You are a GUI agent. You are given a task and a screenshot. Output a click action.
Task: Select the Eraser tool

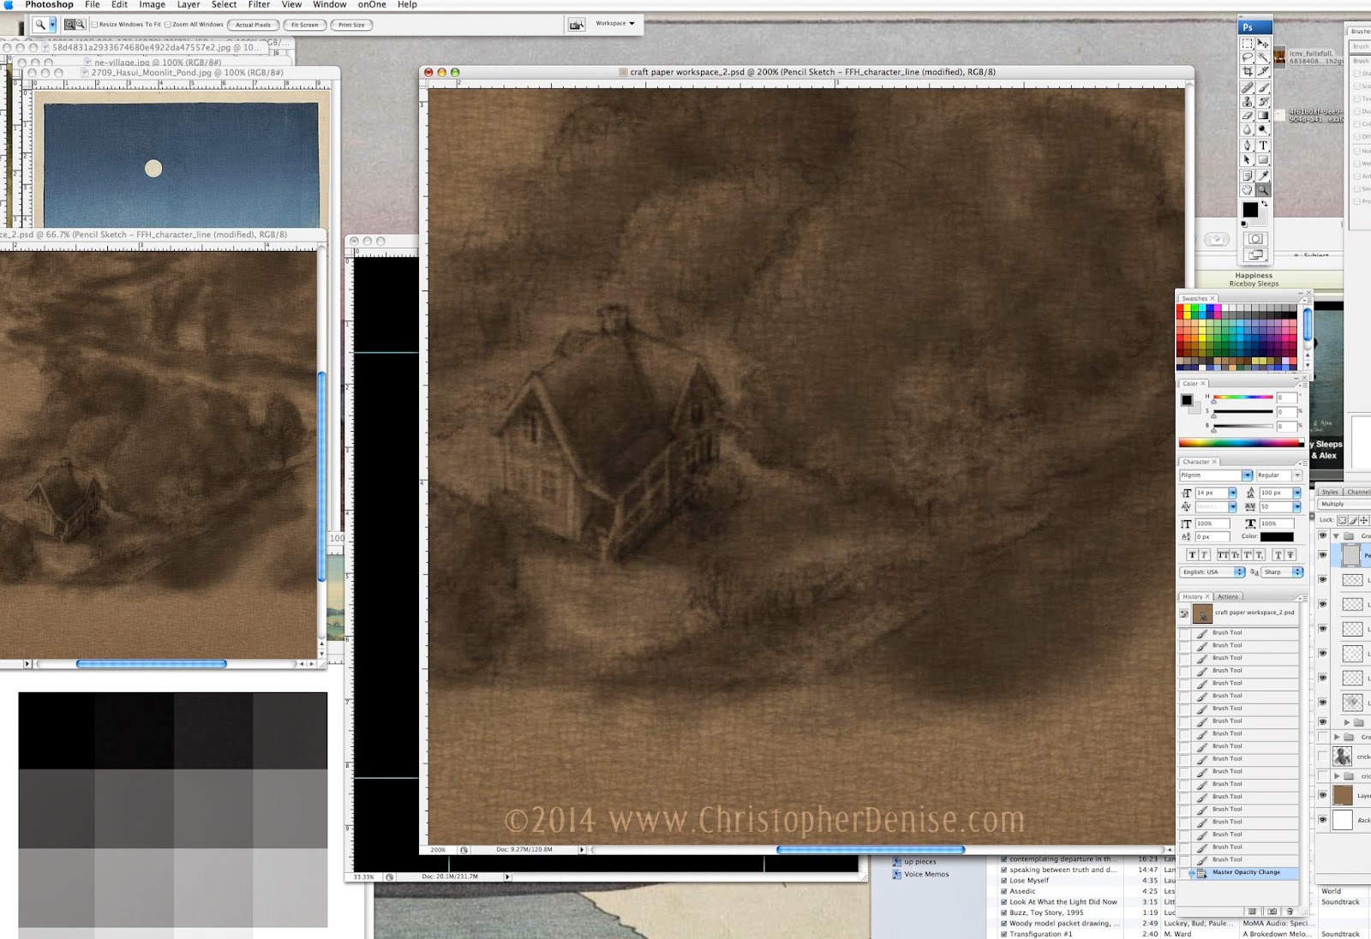tap(1248, 116)
